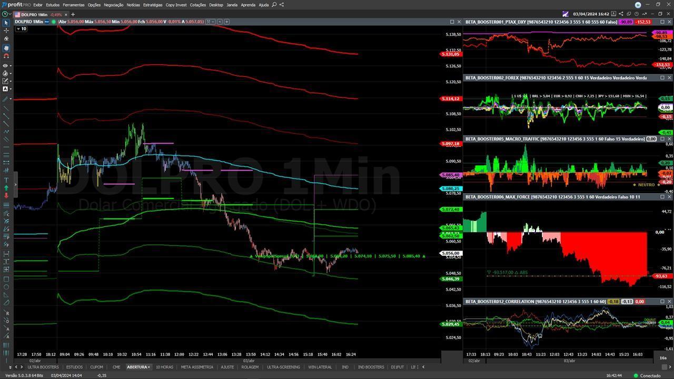This screenshot has width=674, height=379.
Task: Enable the magnet snap tool
Action: [6, 56]
